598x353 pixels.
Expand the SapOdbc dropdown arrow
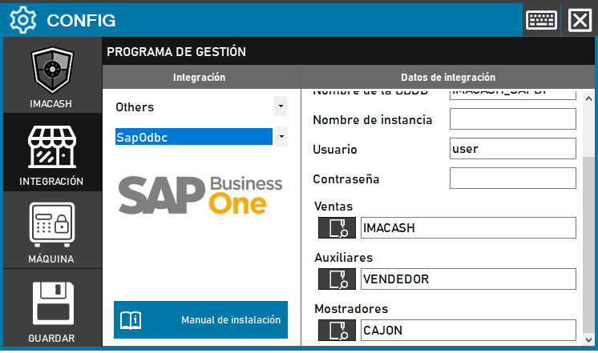(x=281, y=137)
